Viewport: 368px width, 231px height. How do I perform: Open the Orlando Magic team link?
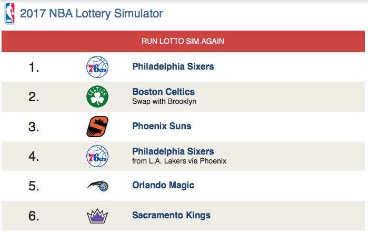[163, 185]
